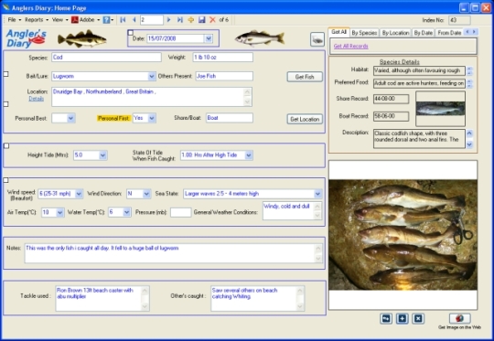Click the Tackle used text box

coord(102,299)
